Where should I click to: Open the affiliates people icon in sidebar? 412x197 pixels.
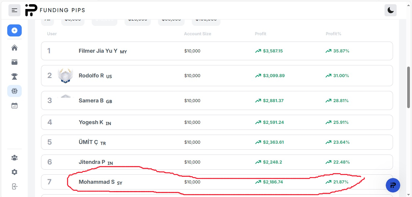[x=14, y=158]
